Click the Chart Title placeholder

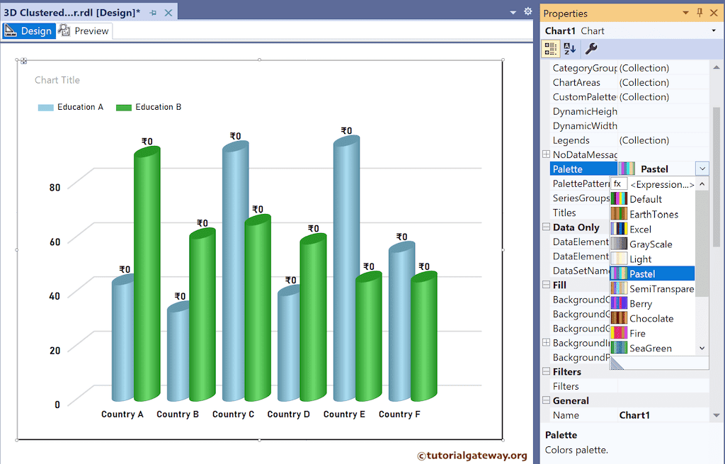pyautogui.click(x=57, y=80)
